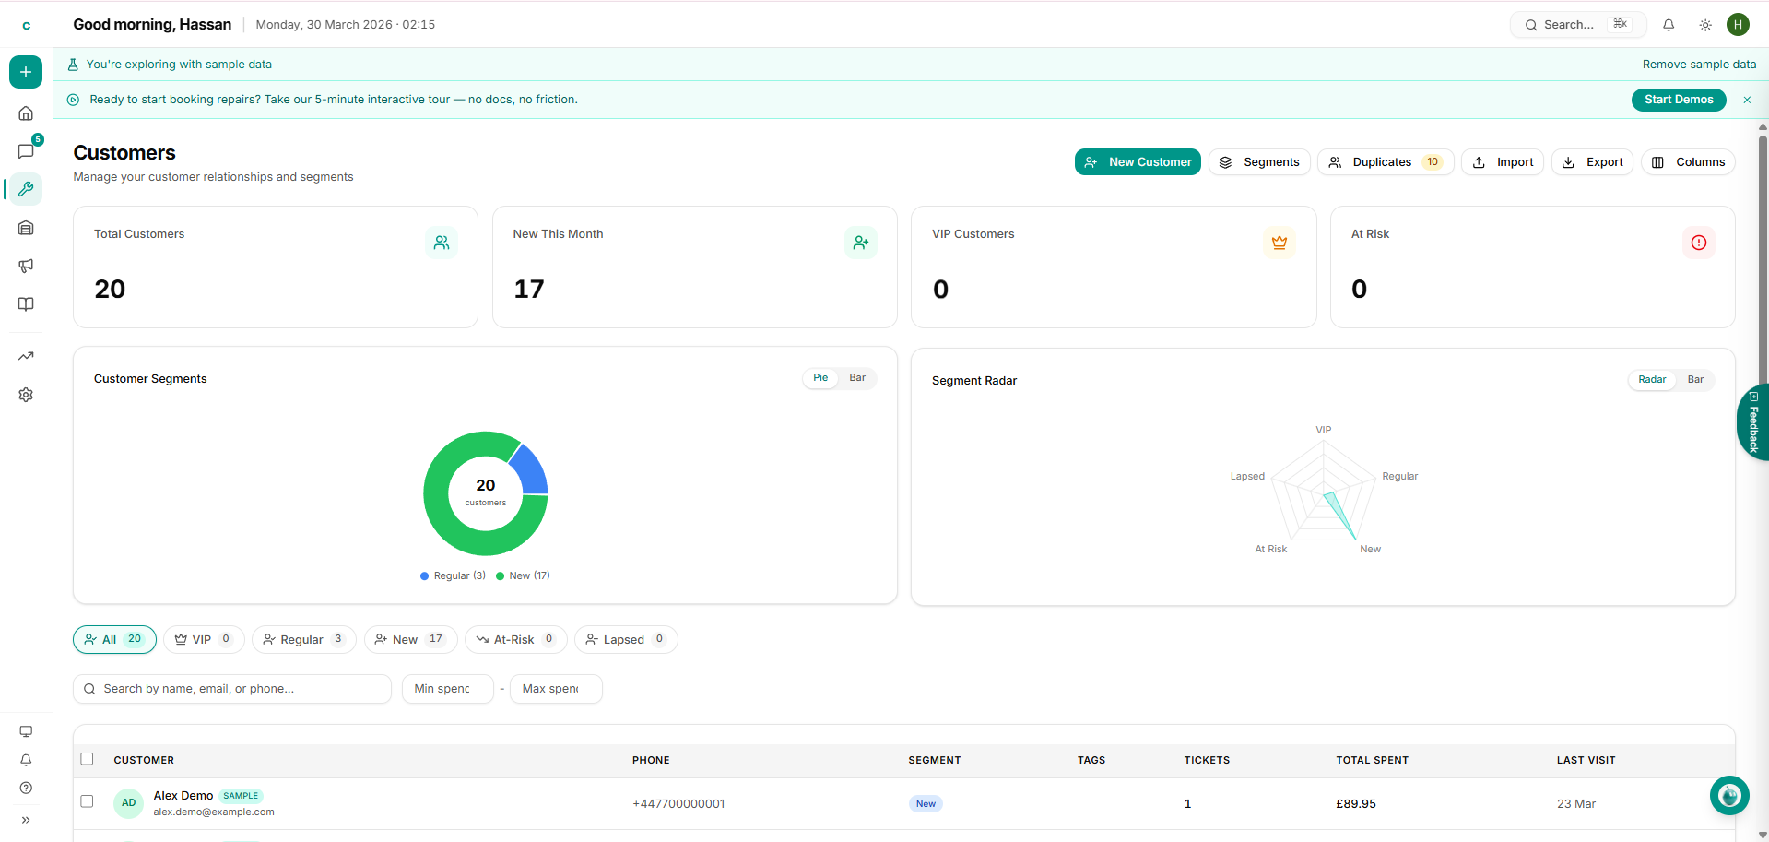Check the Alex Demo row checkbox
This screenshot has width=1769, height=842.
coord(88,801)
